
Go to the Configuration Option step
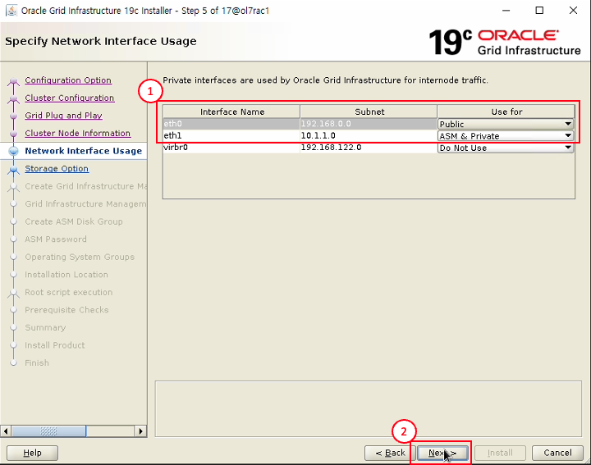point(68,80)
